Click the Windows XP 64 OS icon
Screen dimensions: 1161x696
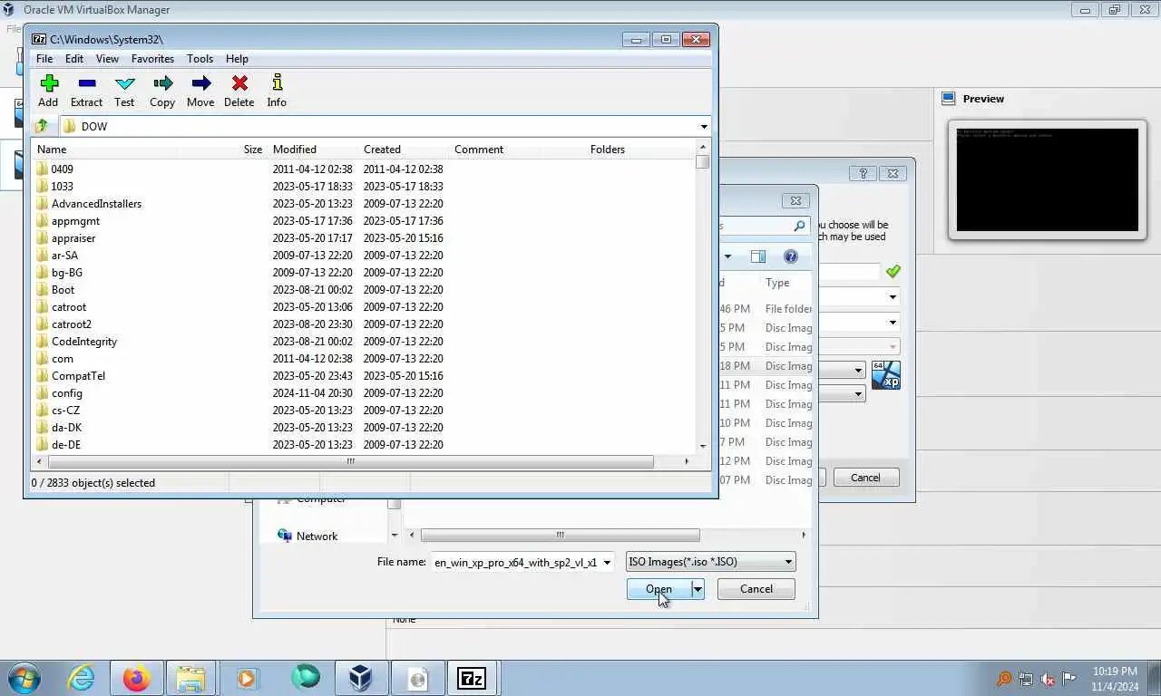click(x=886, y=375)
